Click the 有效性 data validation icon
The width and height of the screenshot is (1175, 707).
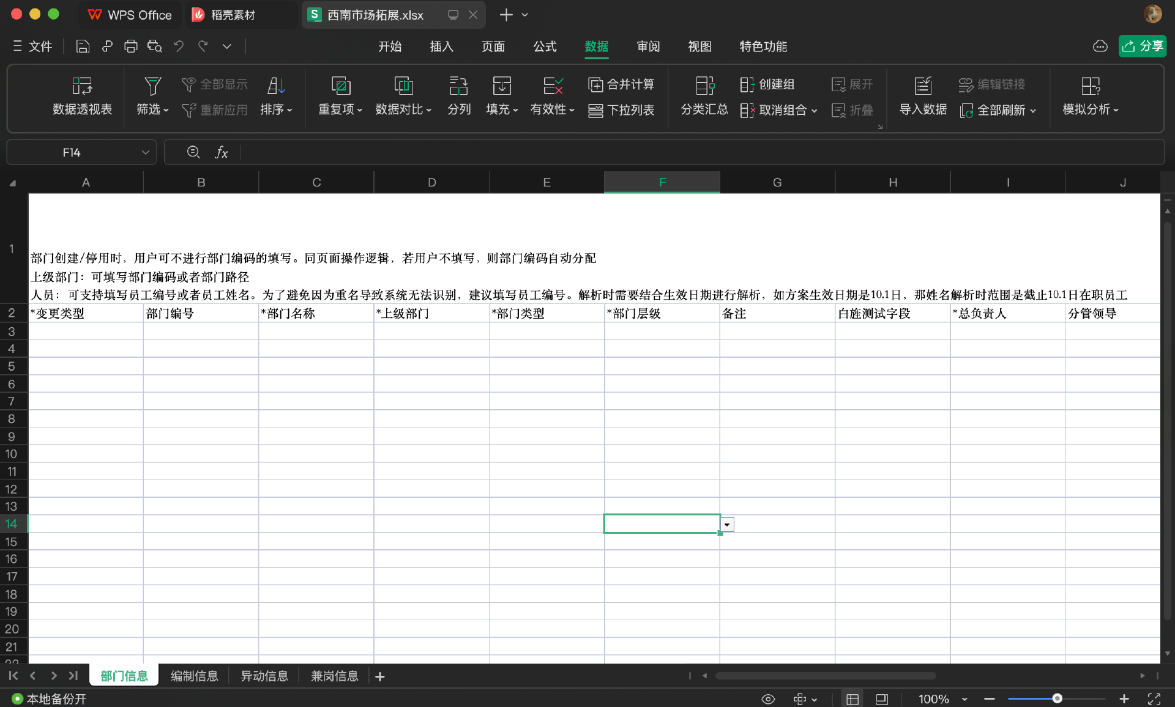[553, 86]
